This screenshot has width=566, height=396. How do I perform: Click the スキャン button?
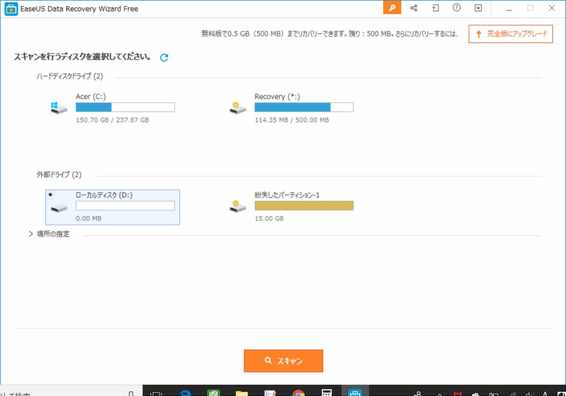click(283, 361)
